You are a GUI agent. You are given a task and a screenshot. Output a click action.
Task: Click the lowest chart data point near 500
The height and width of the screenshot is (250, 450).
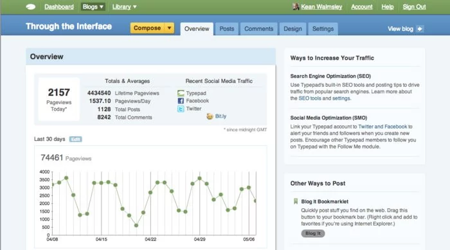(136, 226)
